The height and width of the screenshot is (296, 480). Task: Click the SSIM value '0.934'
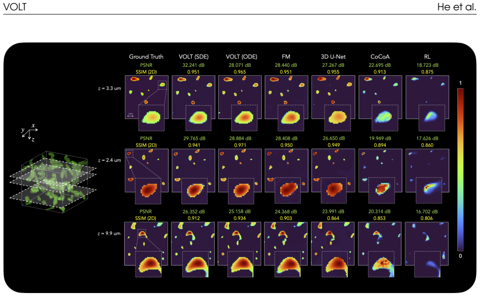(x=240, y=218)
